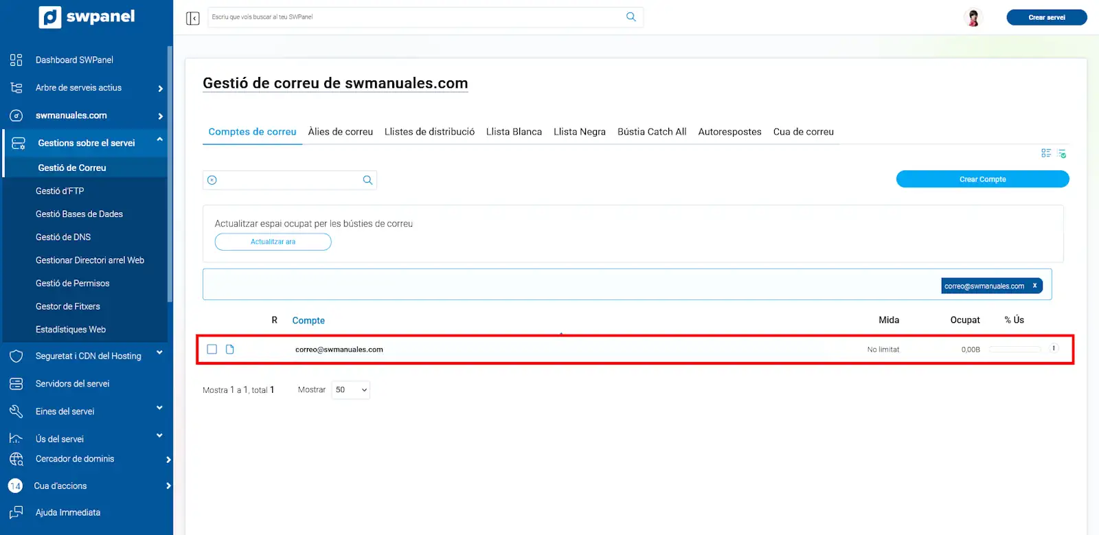Click the Cercador de dominis globe icon
Viewport: 1099px width, 535px height.
pos(16,459)
